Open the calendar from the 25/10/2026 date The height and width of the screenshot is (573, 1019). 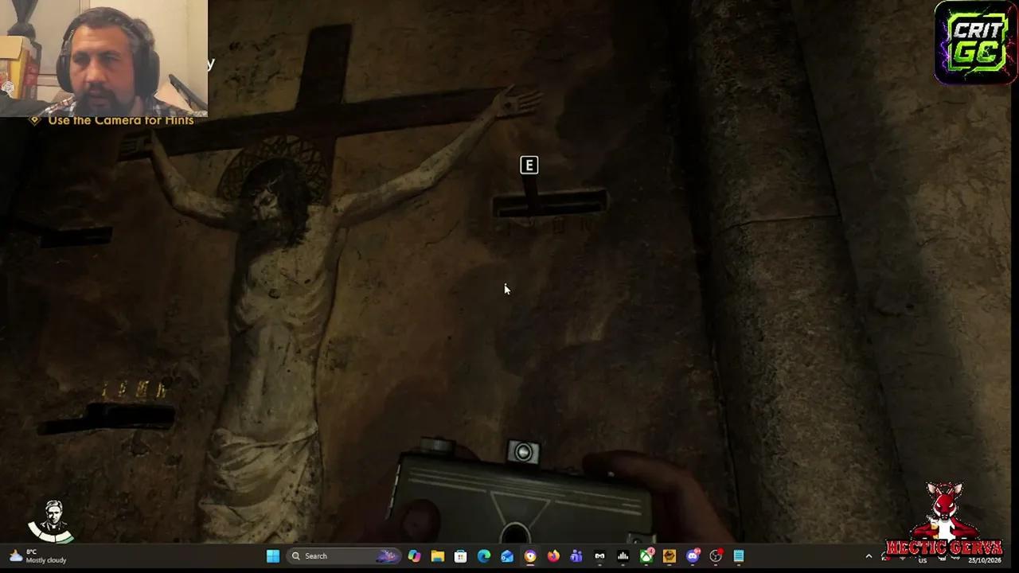[x=985, y=560]
